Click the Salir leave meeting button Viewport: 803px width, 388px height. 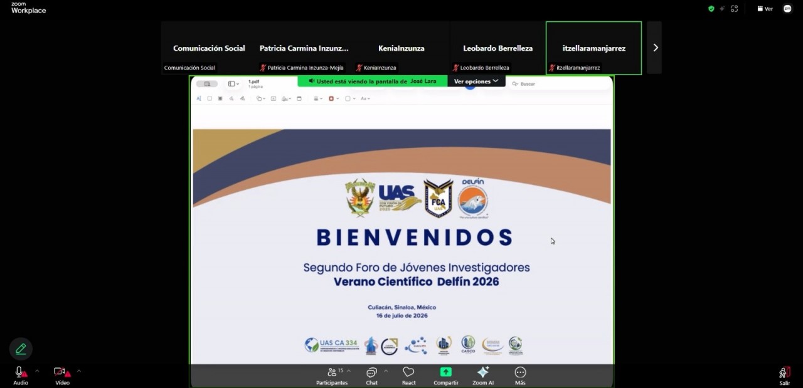785,376
